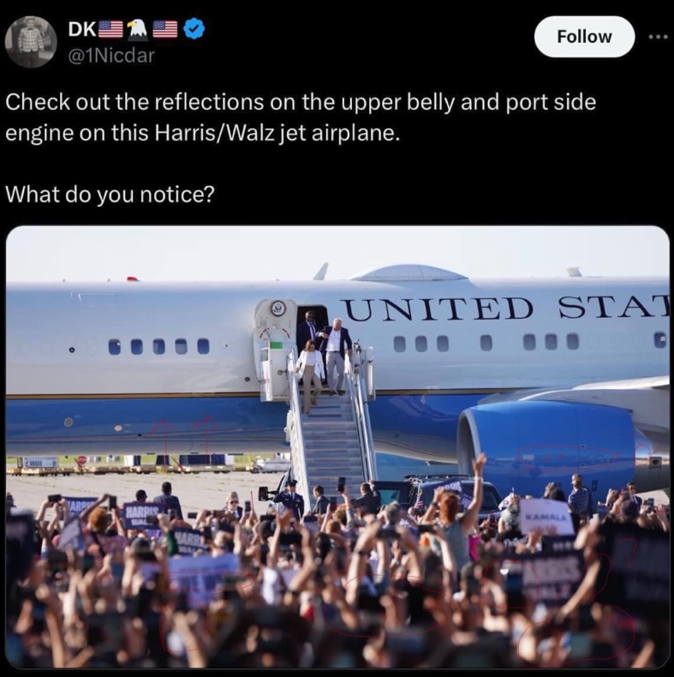Select the tweet text about reflections
Viewport: 674px width, 677px height.
tap(301, 117)
